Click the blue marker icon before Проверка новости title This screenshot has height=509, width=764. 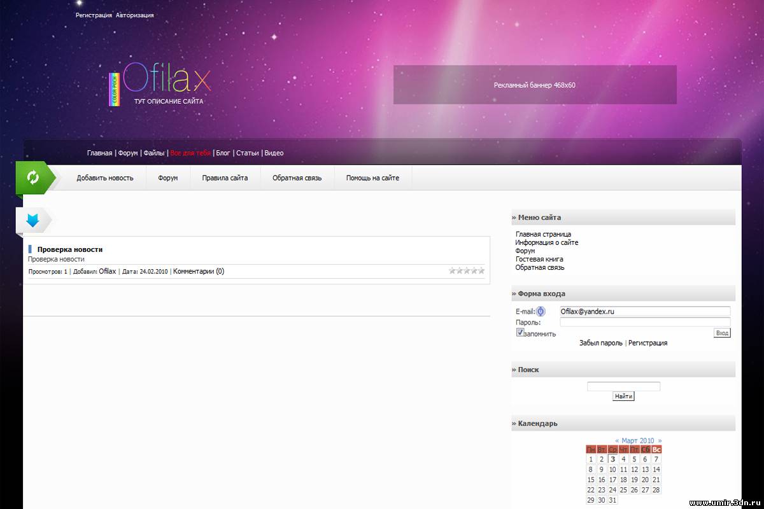point(31,249)
